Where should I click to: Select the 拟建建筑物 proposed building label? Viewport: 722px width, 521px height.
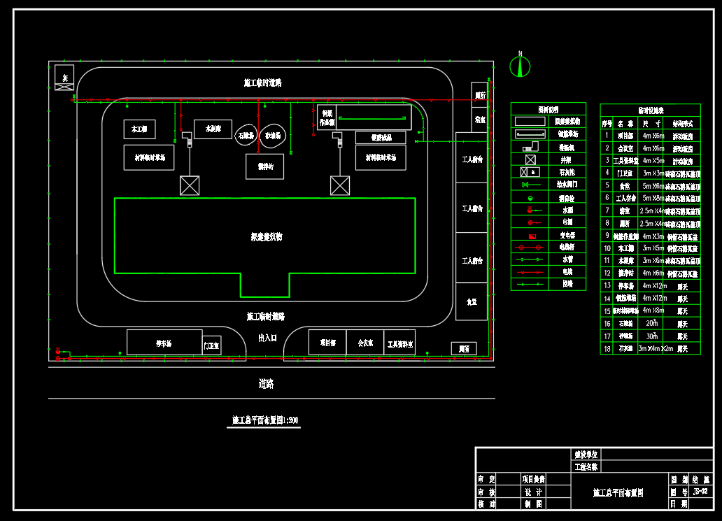267,237
